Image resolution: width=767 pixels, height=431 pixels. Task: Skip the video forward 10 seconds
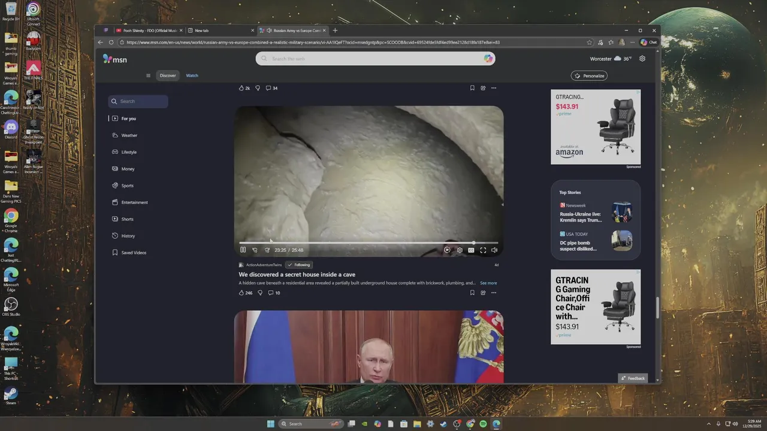267,250
